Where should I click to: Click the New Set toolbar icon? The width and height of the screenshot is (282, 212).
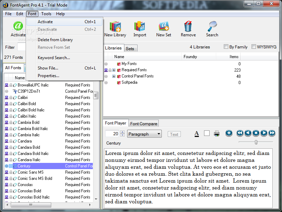164,26
